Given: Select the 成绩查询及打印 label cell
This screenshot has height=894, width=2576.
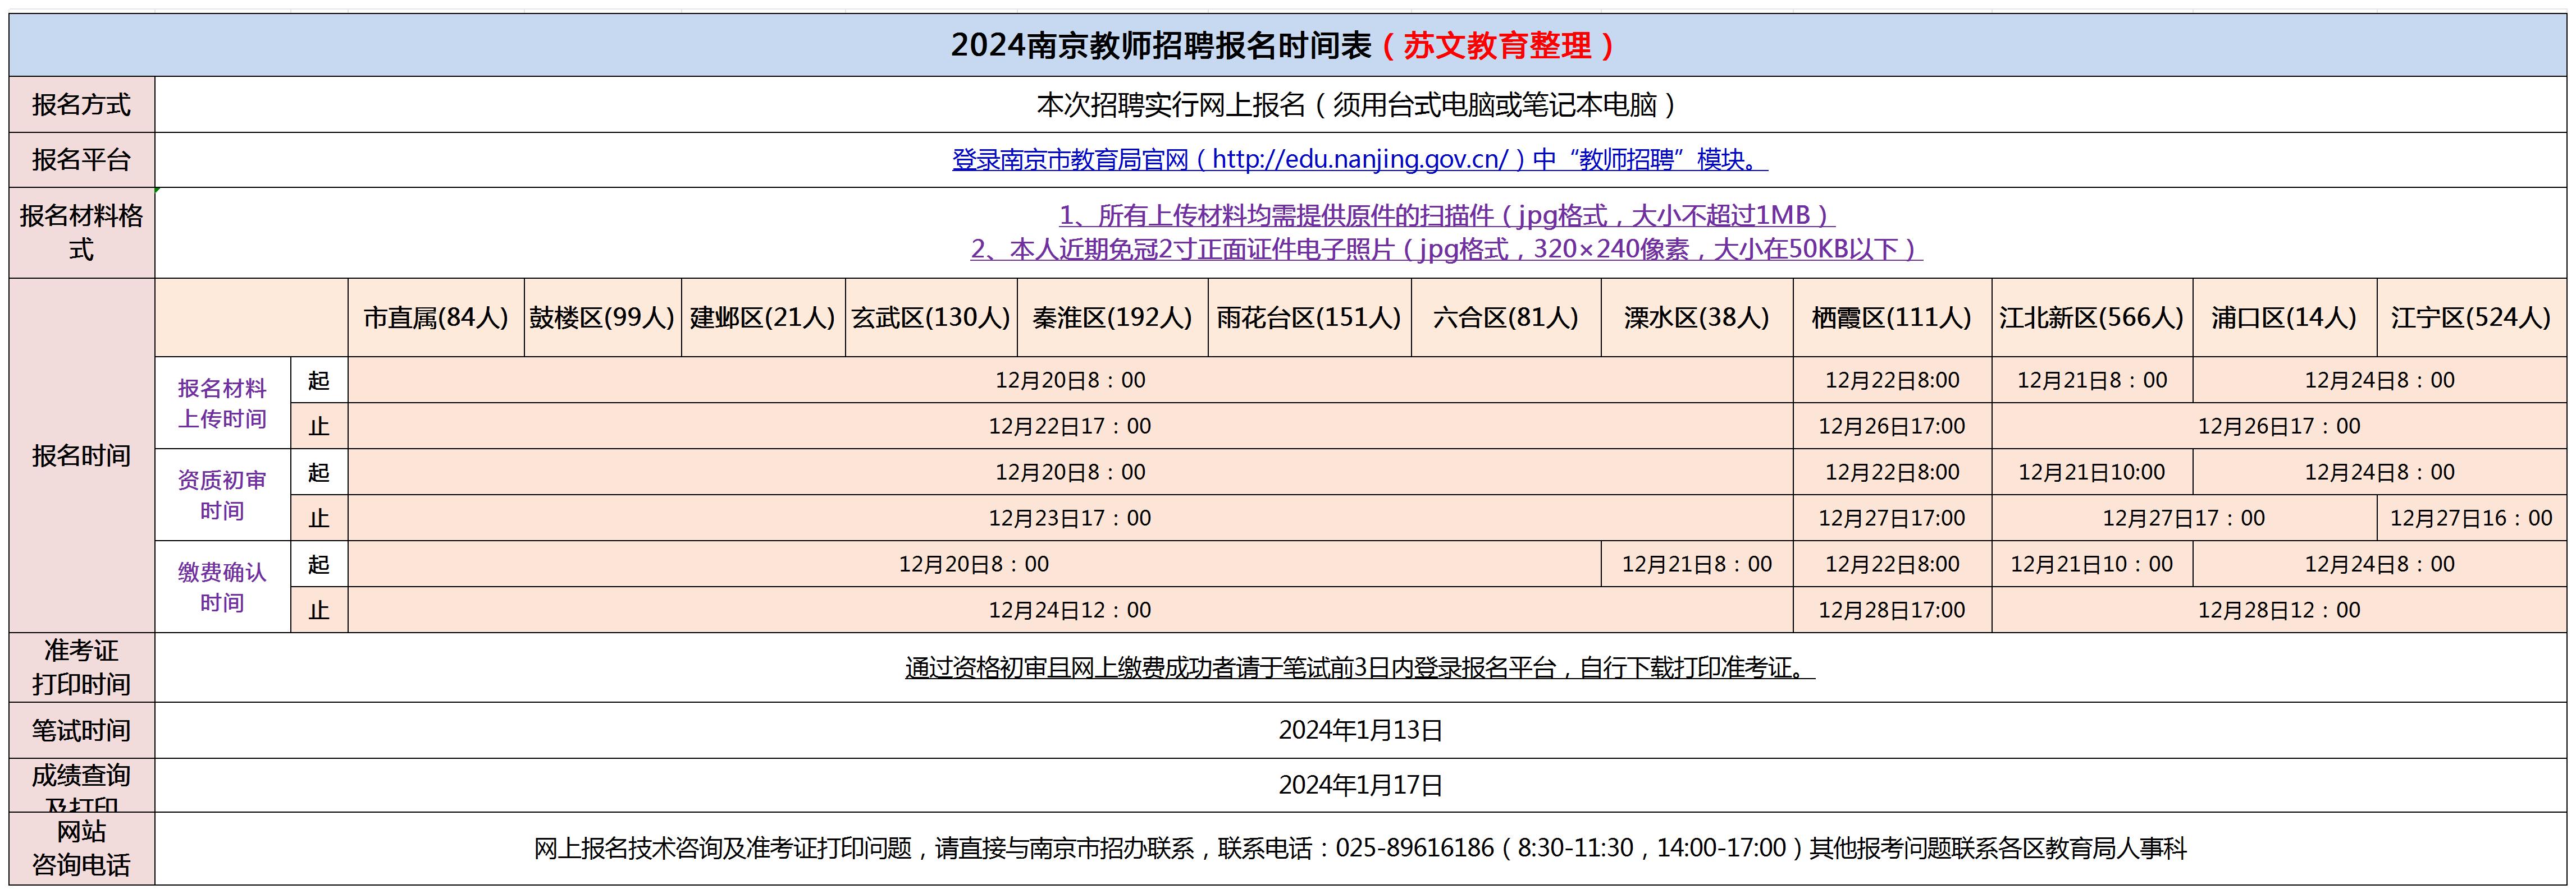Looking at the screenshot, I should pos(82,785).
